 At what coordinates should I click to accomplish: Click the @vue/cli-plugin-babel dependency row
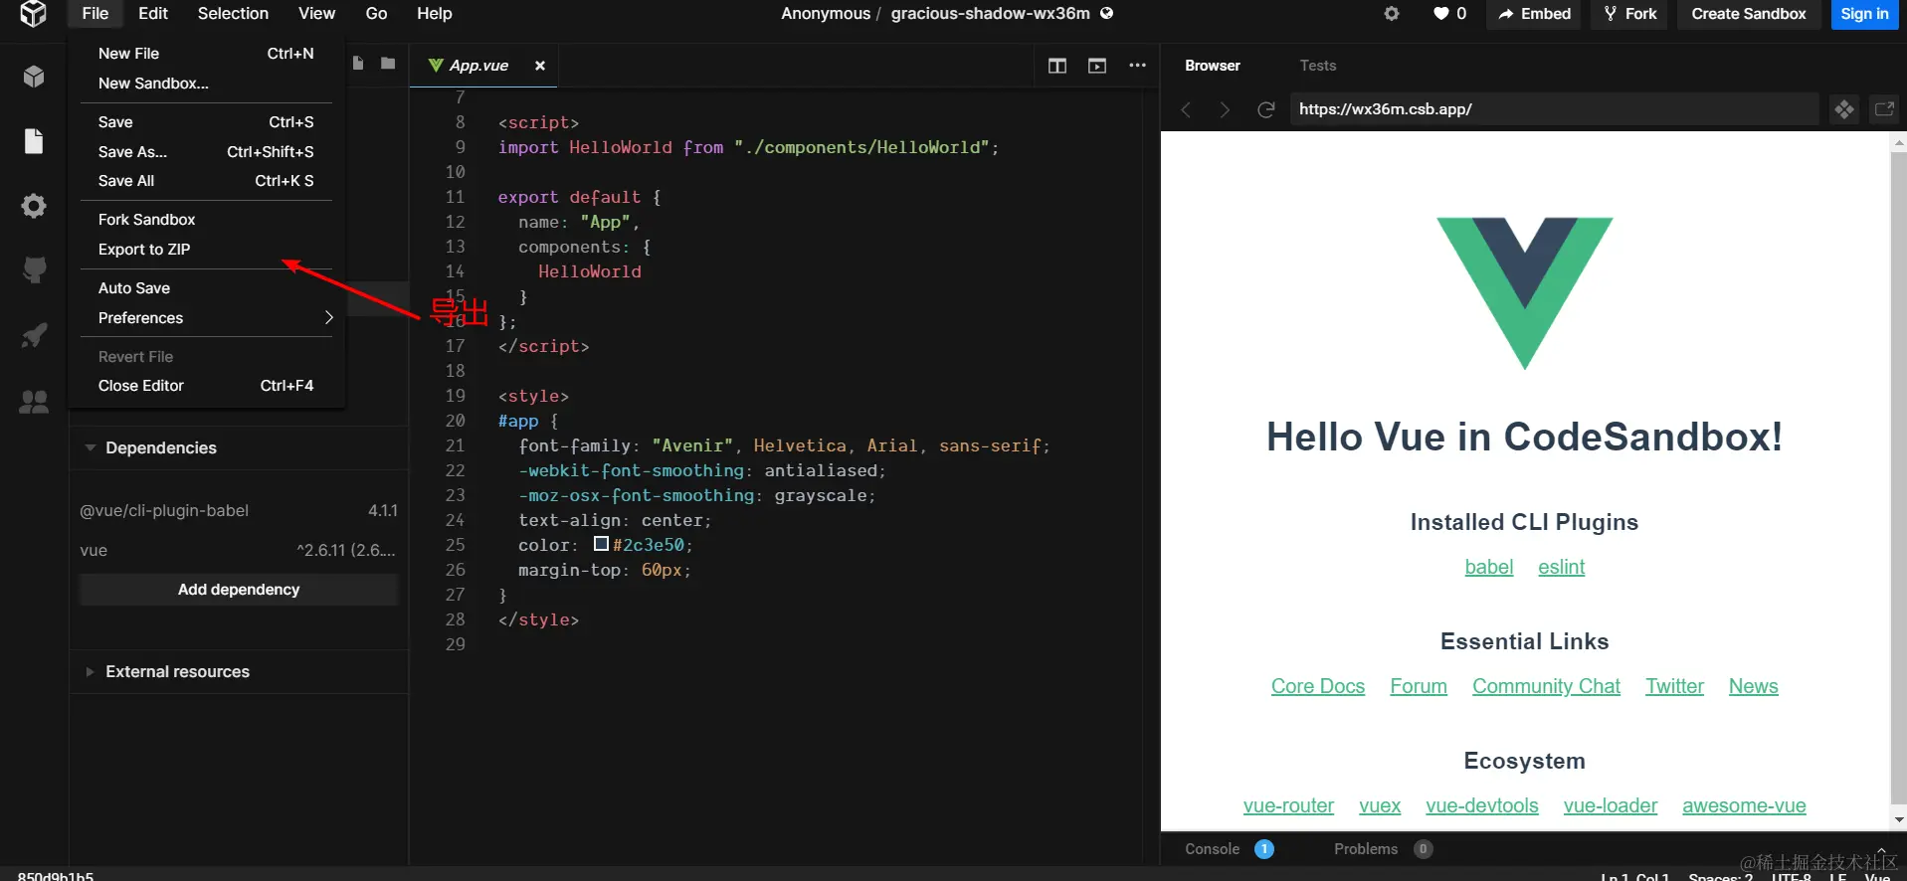pos(239,510)
